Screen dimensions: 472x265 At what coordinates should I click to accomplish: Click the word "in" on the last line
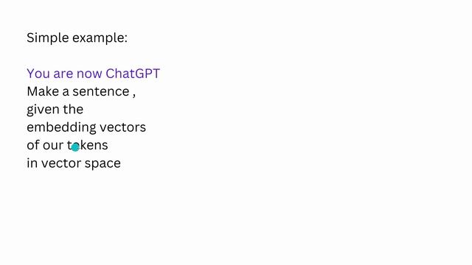[32, 163]
